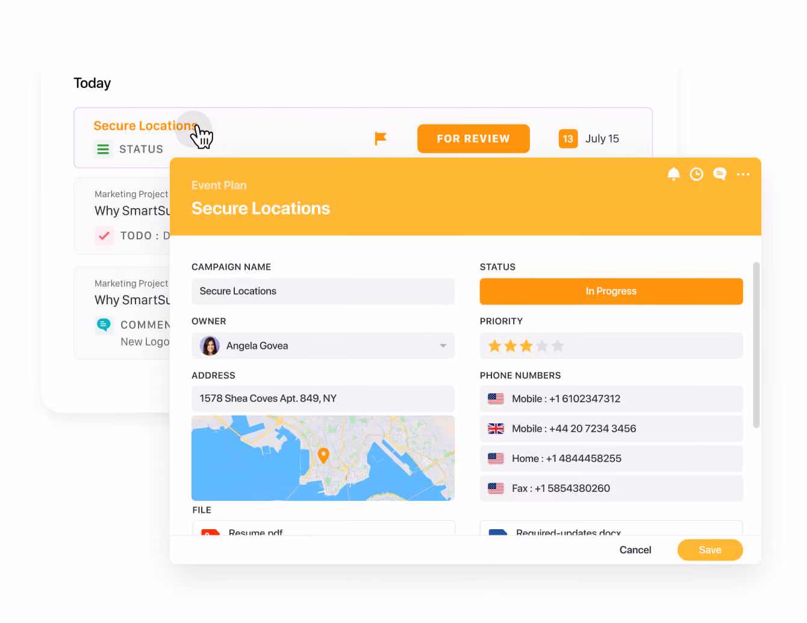Click the calendar 13 date icon
The height and width of the screenshot is (623, 807).
[568, 139]
